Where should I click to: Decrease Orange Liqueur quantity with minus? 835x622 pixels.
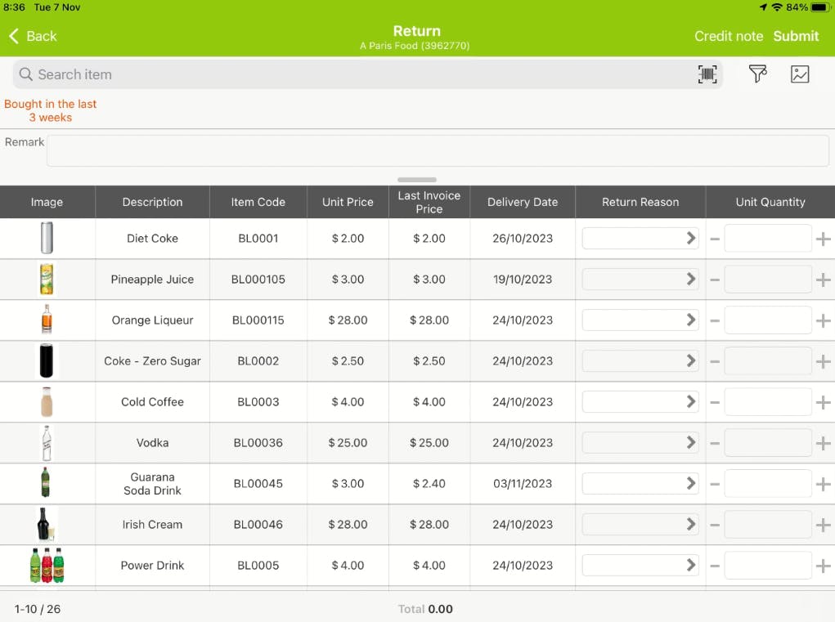(x=715, y=321)
